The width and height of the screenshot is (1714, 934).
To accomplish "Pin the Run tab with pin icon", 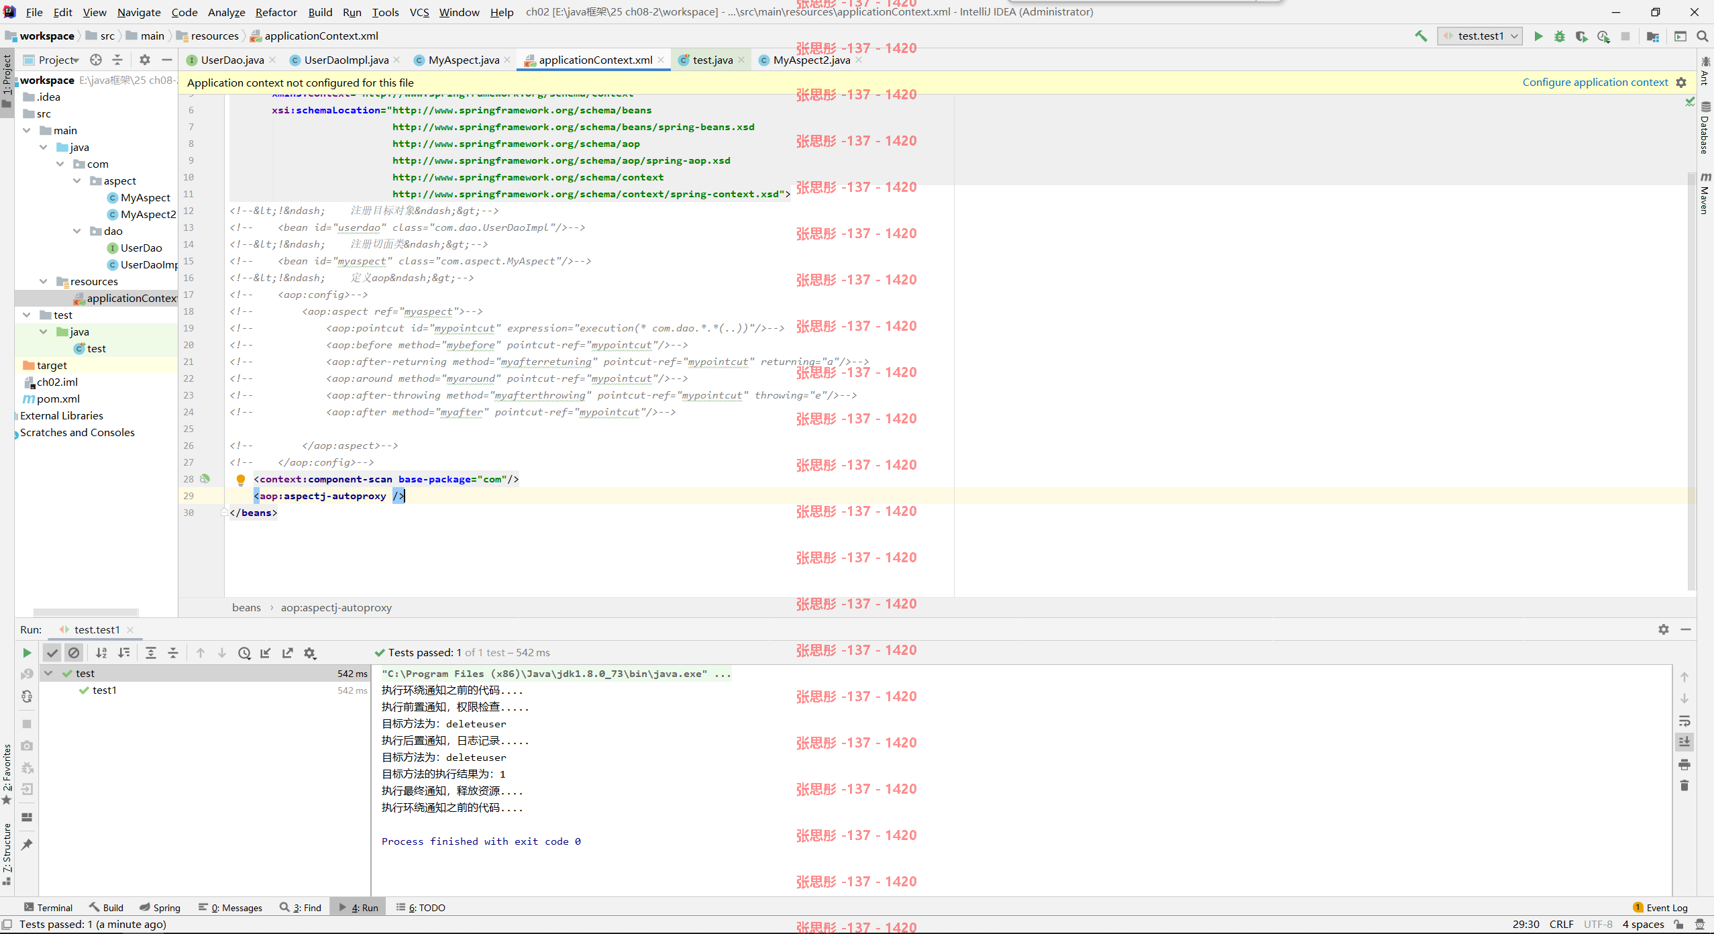I will [27, 845].
